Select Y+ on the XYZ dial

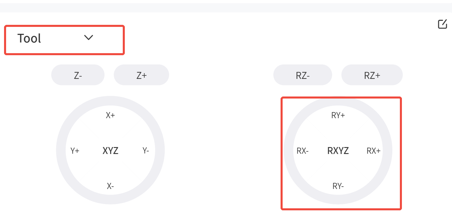pos(75,151)
